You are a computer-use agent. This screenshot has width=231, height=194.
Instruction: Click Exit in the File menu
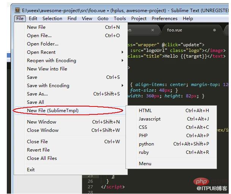[71, 170]
